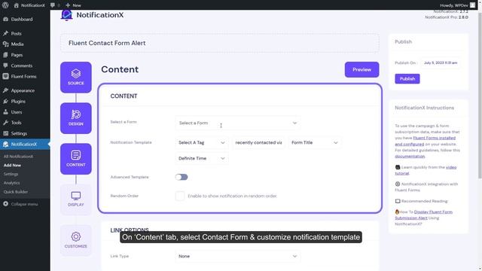The width and height of the screenshot is (482, 271).
Task: Open the comments bubble in admin bar
Action: coord(53,5)
